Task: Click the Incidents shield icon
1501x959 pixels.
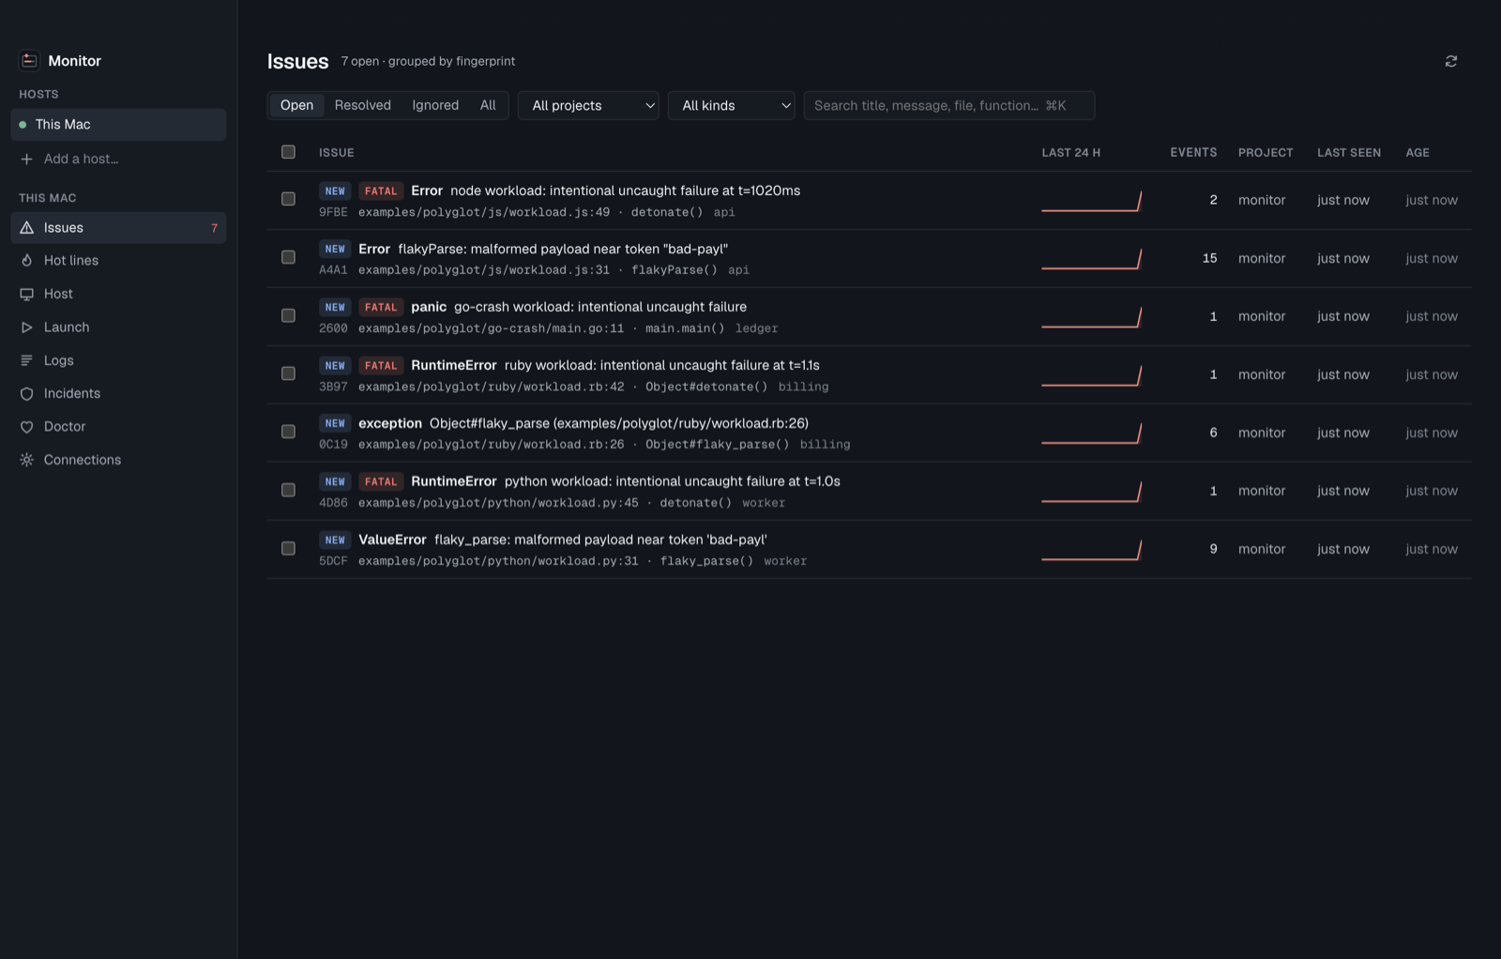Action: 27,394
